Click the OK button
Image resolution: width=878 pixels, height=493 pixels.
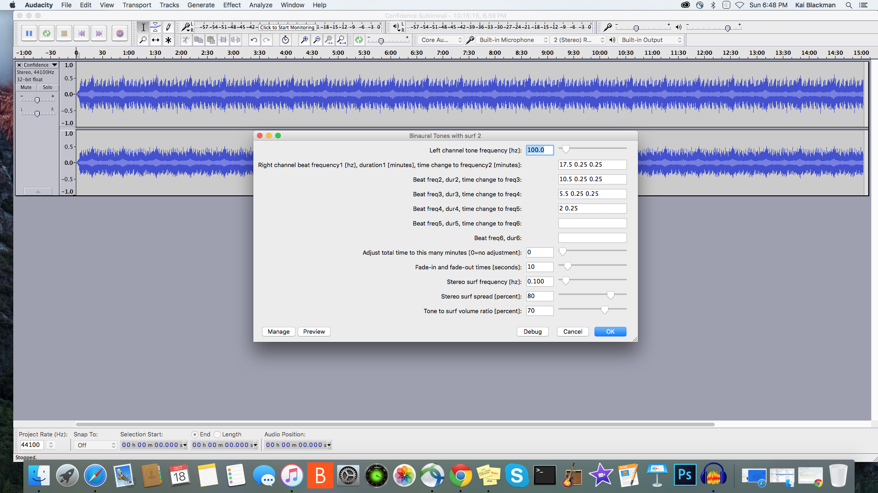pos(610,332)
